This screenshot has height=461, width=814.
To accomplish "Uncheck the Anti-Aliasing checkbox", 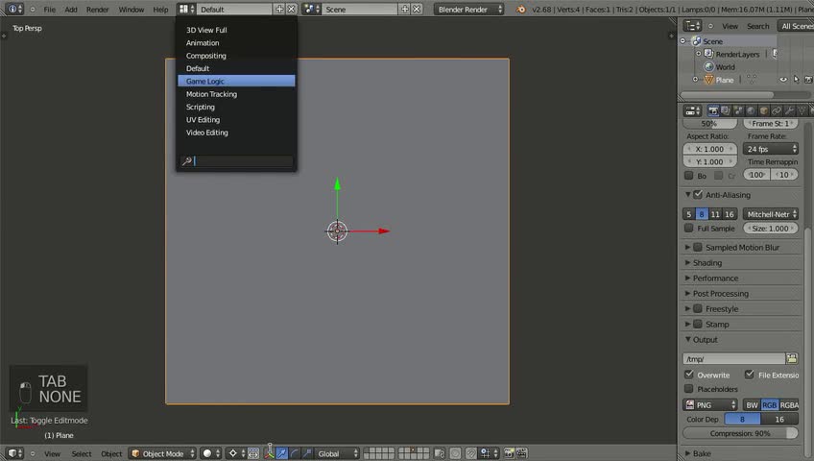I will pos(698,195).
